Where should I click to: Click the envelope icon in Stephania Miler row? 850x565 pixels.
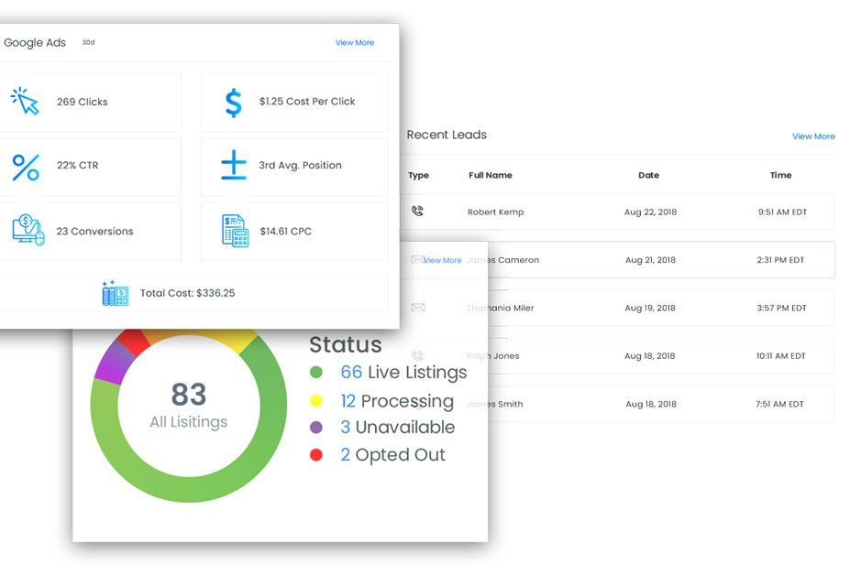click(x=418, y=308)
